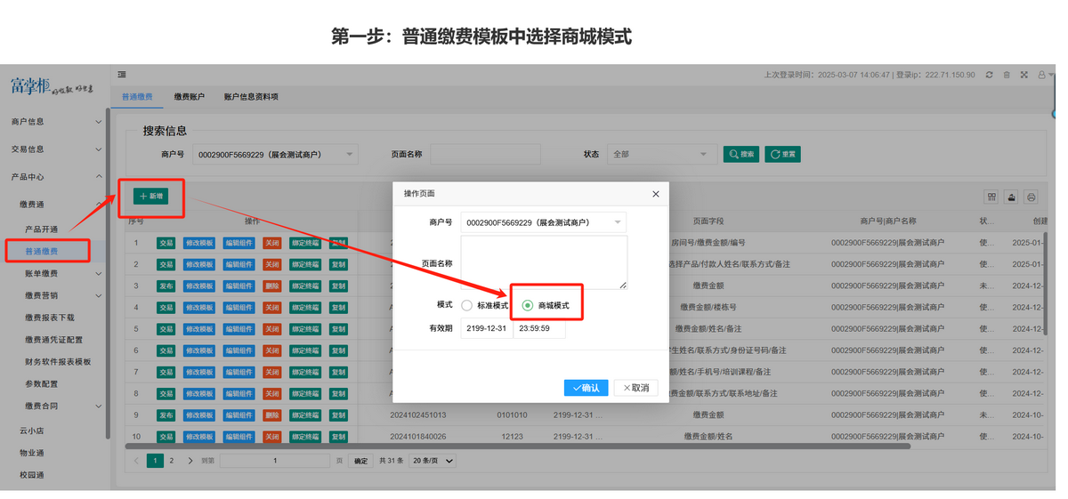The width and height of the screenshot is (1068, 499).
Task: Click the trash icon in top header
Action: pos(1007,75)
